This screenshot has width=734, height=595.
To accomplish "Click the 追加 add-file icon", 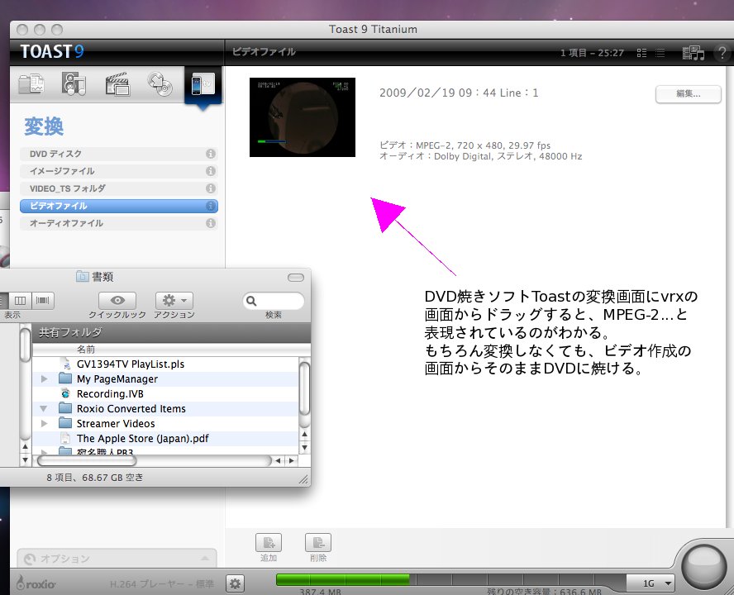I will (269, 543).
